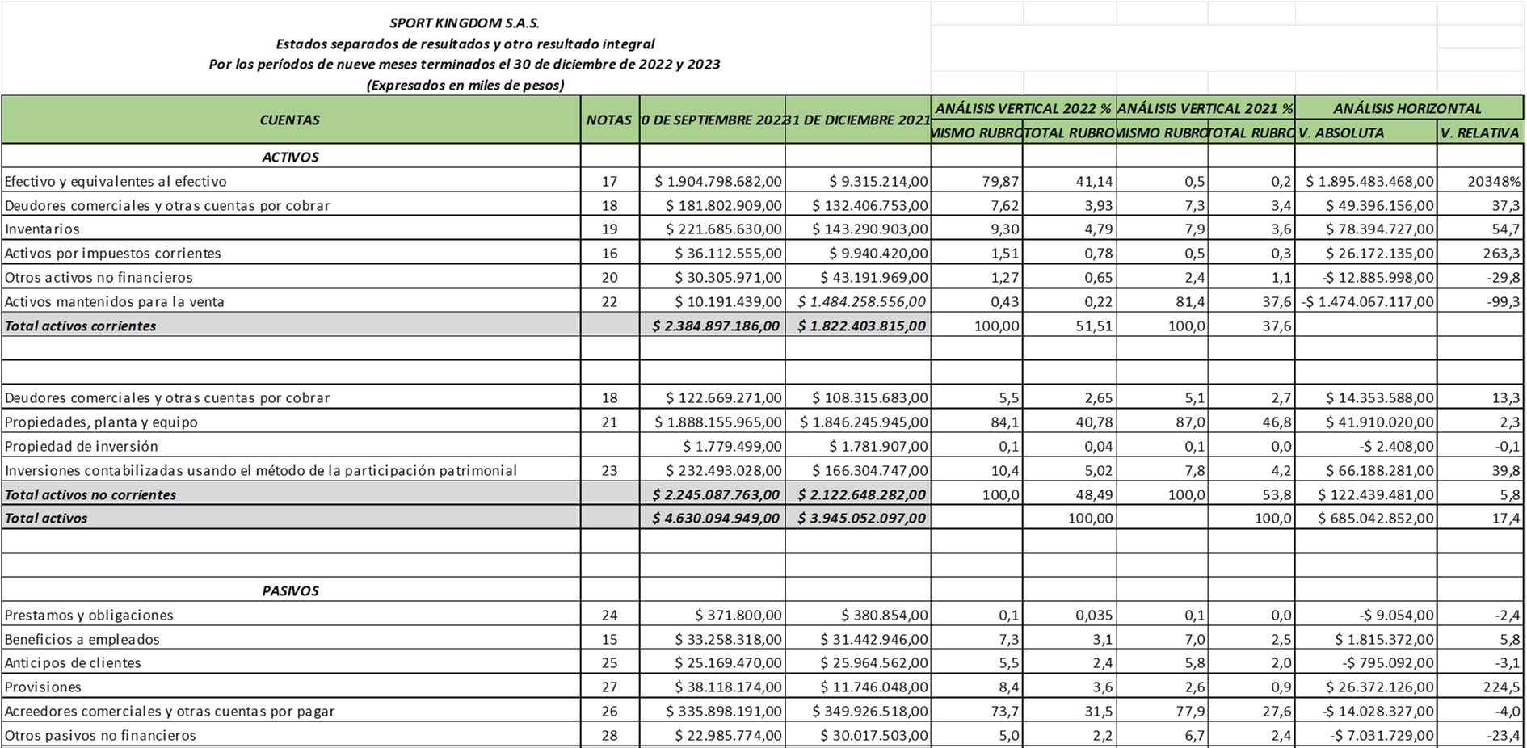Select the total "$ 3.945.052.097,00"

(x=862, y=519)
